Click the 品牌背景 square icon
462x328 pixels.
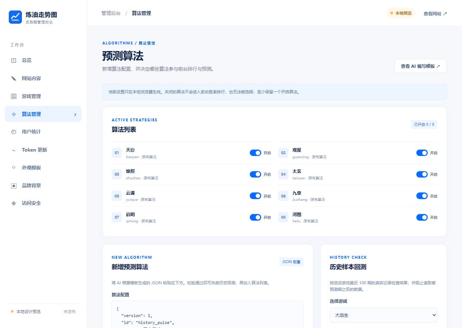click(14, 186)
